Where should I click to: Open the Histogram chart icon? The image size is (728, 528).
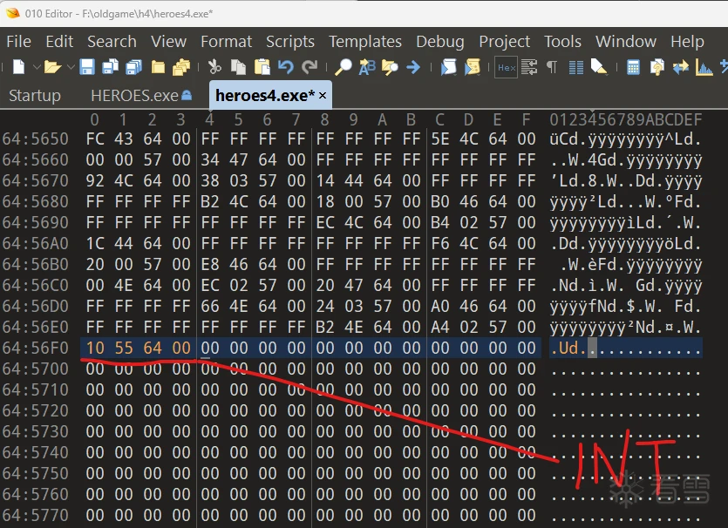704,67
